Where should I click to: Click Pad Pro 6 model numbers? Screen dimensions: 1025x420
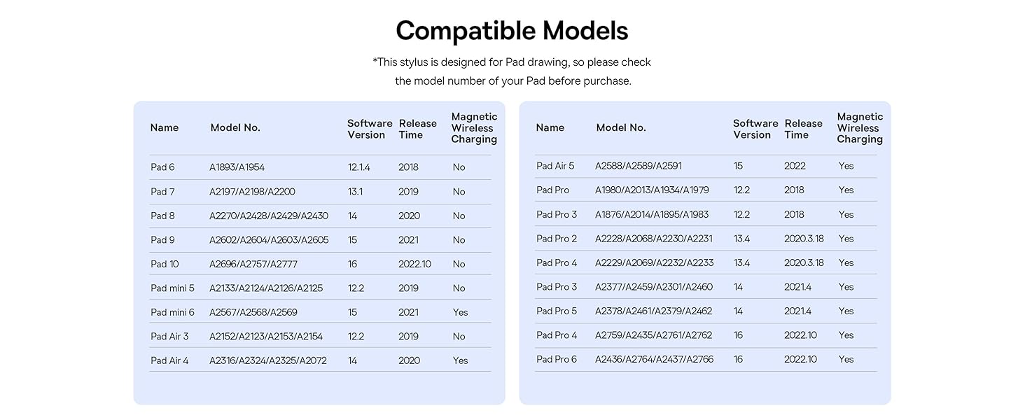[654, 359]
